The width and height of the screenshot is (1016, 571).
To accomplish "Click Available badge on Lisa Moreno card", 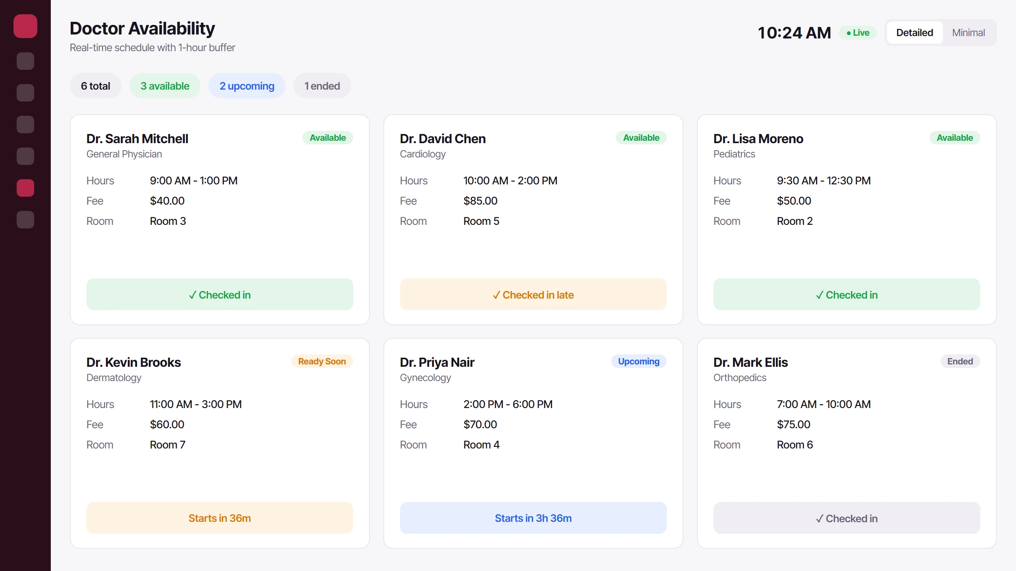I will pyautogui.click(x=955, y=138).
